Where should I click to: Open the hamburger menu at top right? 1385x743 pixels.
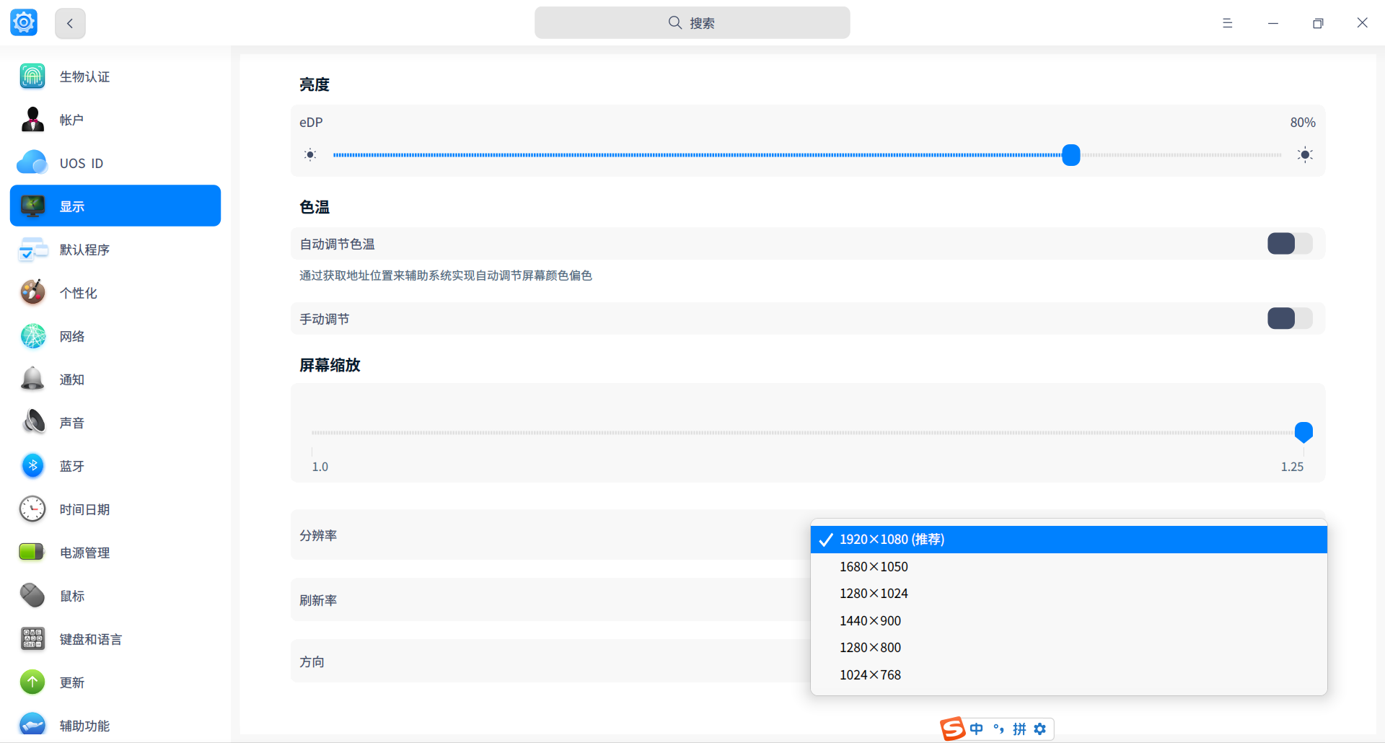[x=1228, y=22]
